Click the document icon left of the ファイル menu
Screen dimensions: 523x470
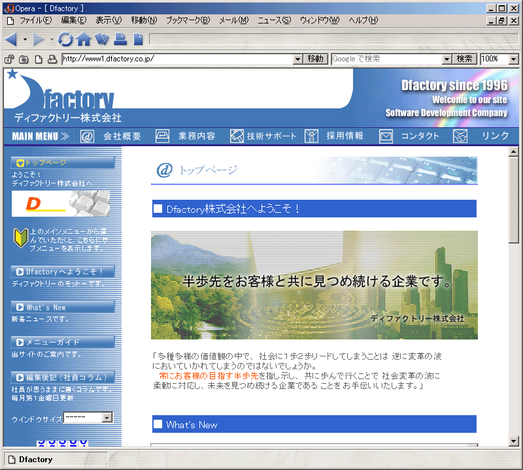click(10, 21)
